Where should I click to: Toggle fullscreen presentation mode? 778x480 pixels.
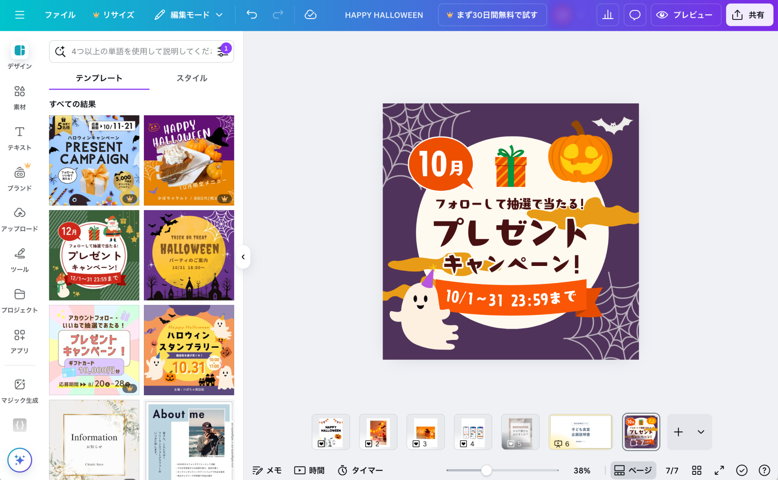719,470
